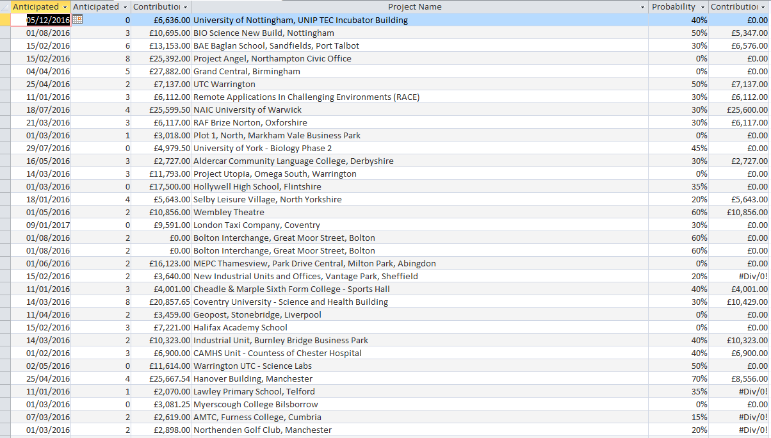This screenshot has width=771, height=438.
Task: Click Geopost, Stonebridge, Liverpool cell
Action: tap(257, 314)
